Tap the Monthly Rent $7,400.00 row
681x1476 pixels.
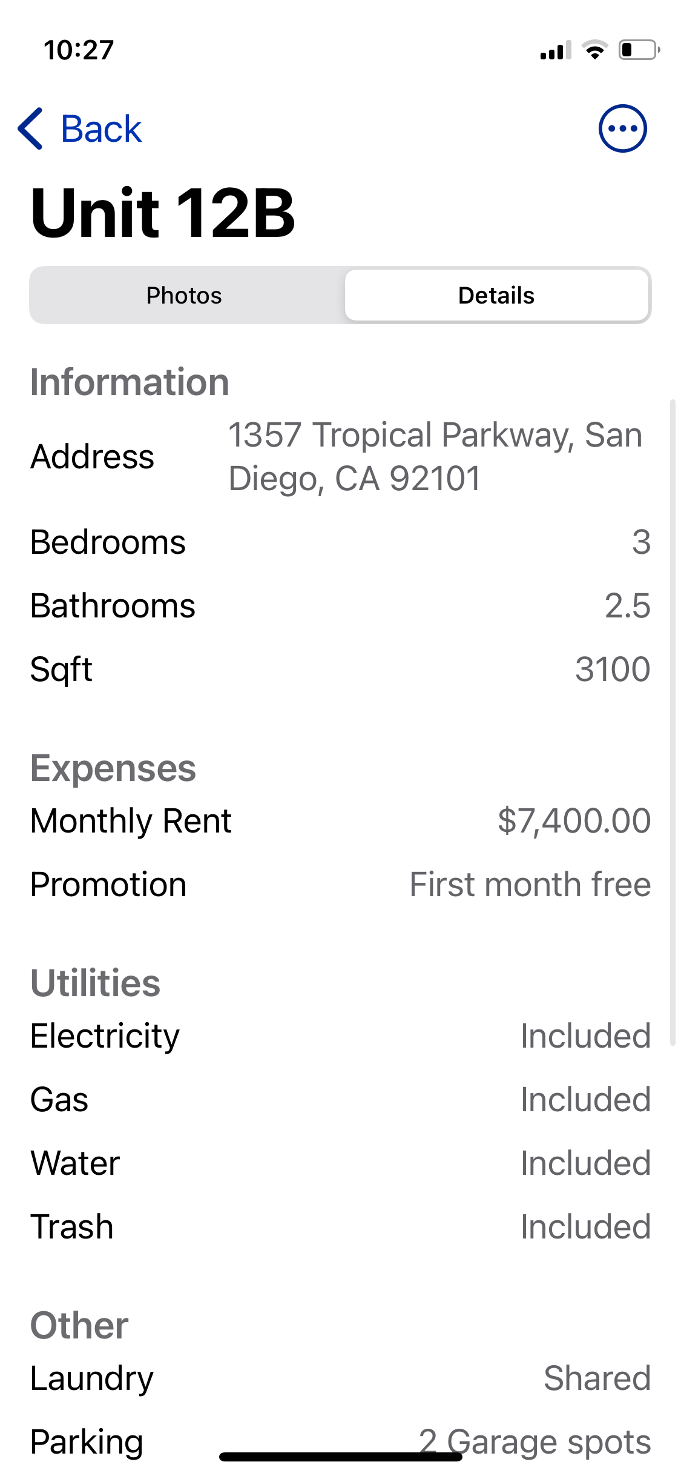[x=340, y=821]
